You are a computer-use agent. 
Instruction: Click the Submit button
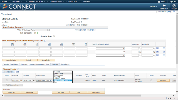point(29,60)
